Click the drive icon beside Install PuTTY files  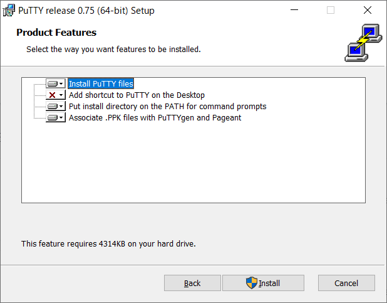click(53, 84)
